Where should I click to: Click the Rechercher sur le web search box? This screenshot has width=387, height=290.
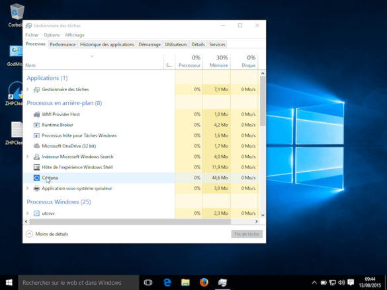(79, 283)
